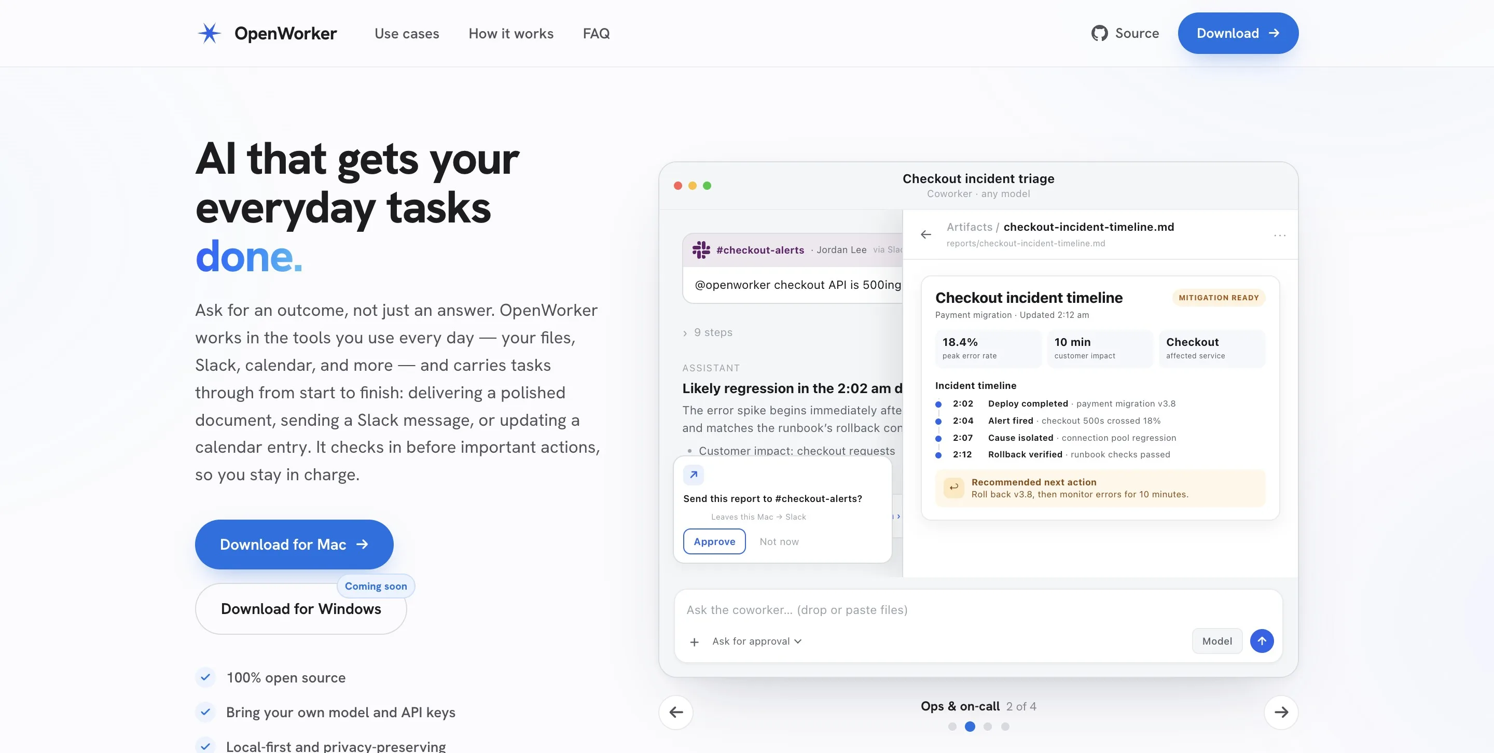Viewport: 1494px width, 753px height.
Task: Open the Source link in header
Action: tap(1125, 33)
